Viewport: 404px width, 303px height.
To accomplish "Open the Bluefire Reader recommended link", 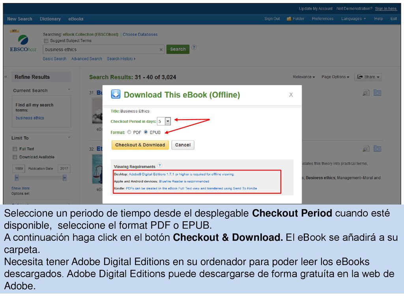I will (x=184, y=181).
